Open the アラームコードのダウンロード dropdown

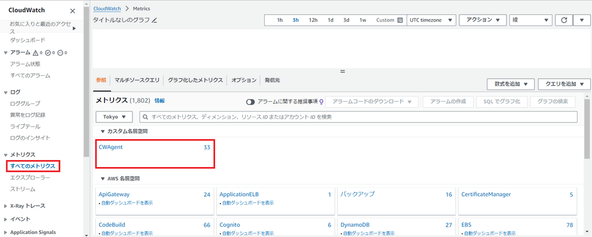click(372, 102)
